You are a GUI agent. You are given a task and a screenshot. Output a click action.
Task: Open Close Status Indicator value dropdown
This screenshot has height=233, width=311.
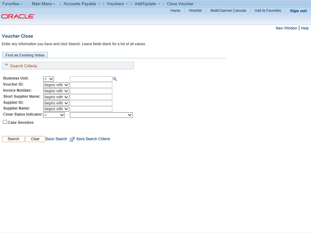(x=101, y=115)
